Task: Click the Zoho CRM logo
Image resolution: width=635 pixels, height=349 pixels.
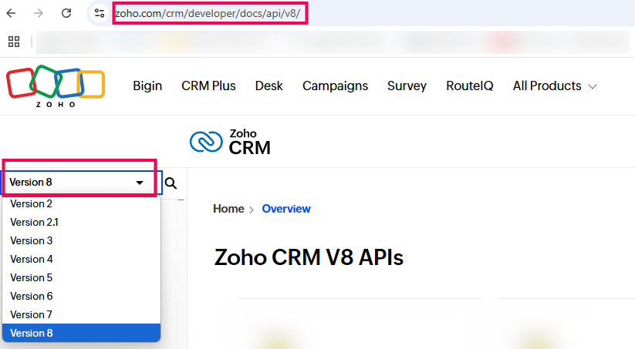Action: click(x=230, y=142)
